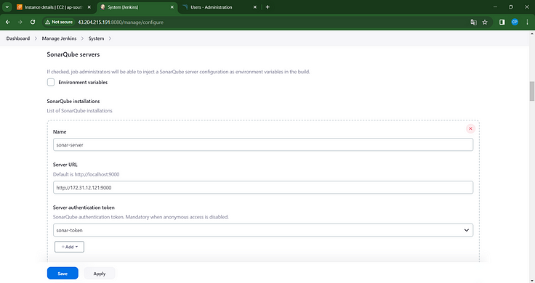This screenshot has width=535, height=283.
Task: Apply the configuration changes
Action: (100, 273)
